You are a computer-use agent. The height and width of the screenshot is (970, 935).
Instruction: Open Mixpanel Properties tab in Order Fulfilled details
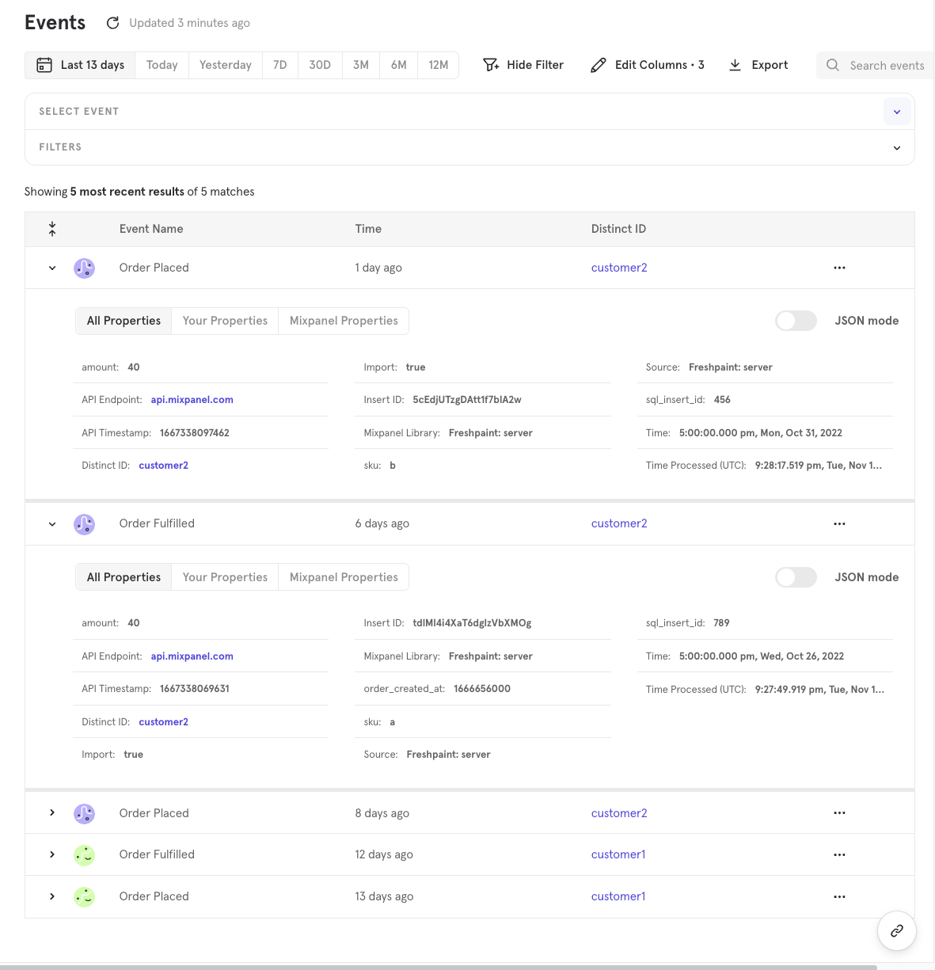tap(344, 577)
